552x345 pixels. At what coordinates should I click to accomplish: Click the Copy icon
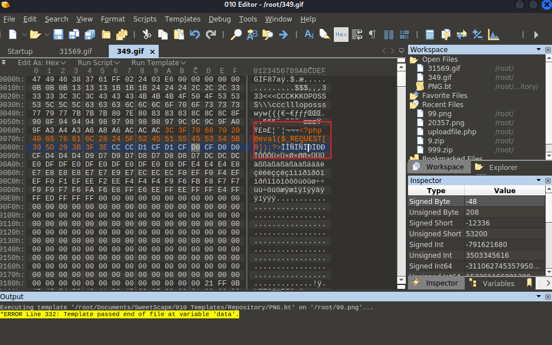coord(163,35)
